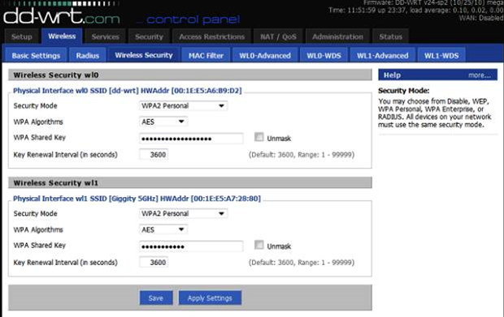
Task: Open the MAC Filter sub-tab
Action: [x=206, y=55]
